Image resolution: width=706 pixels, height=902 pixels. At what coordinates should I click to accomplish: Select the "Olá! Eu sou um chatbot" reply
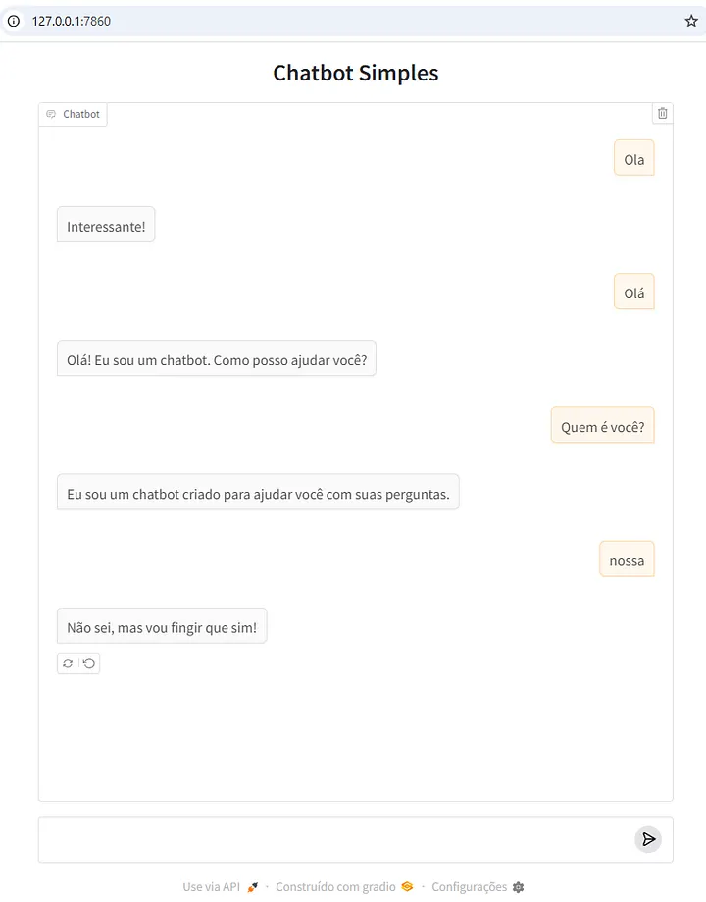217,360
